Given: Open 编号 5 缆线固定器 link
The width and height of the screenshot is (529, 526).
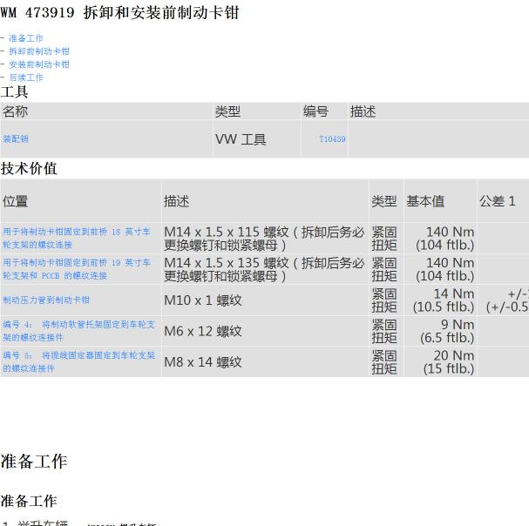Looking at the screenshot, I should tap(79, 361).
